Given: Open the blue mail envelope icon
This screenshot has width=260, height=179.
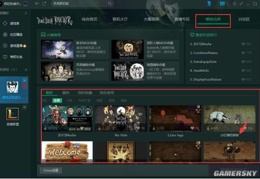Looking at the screenshot, I should coord(222,3).
